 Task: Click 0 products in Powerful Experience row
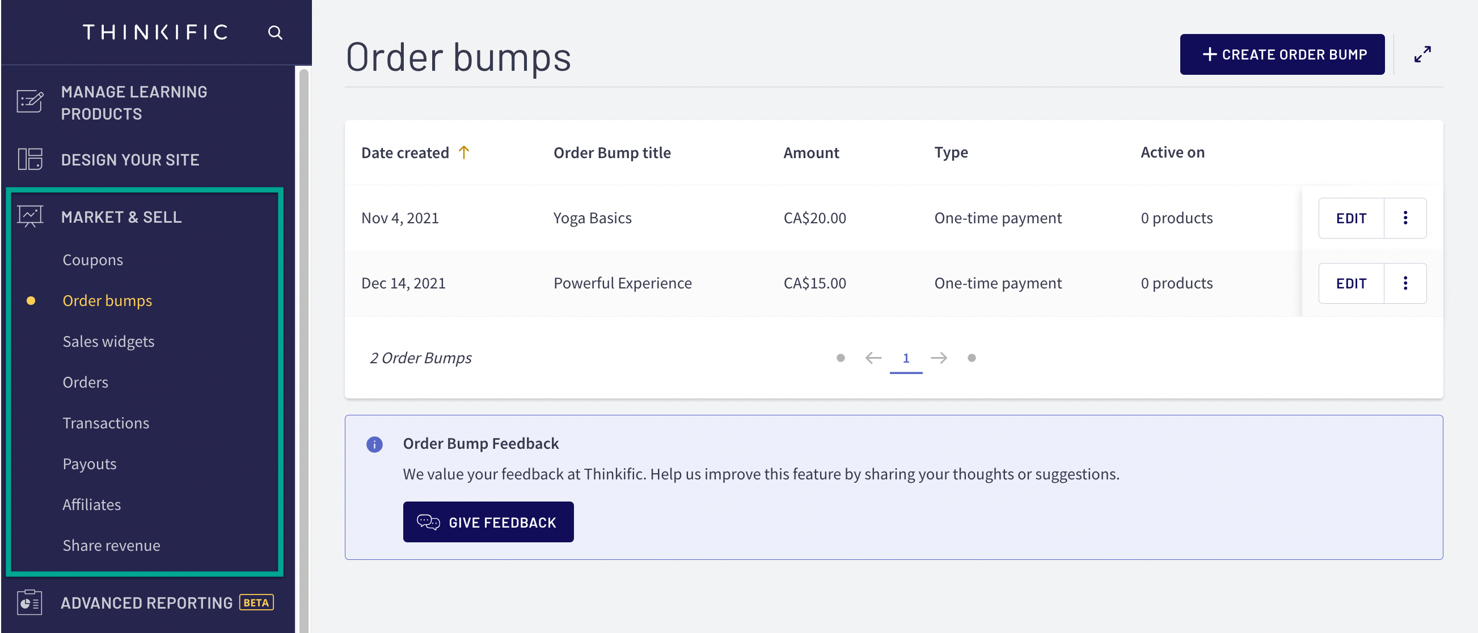1176,283
